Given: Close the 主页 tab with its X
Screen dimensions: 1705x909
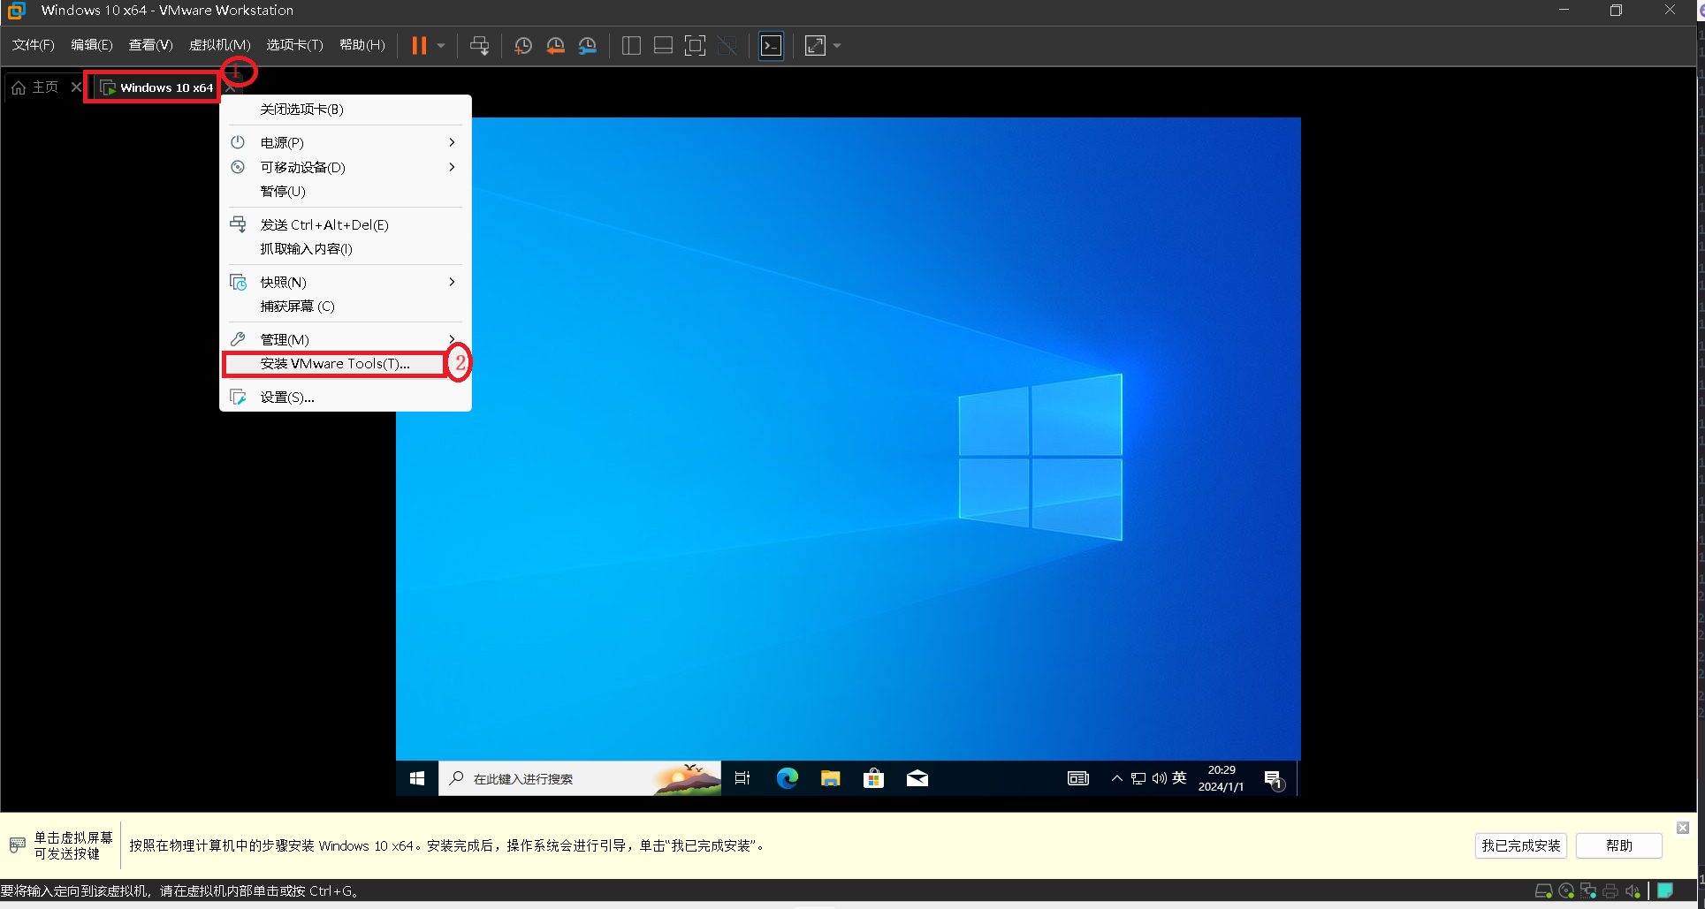Looking at the screenshot, I should point(76,87).
